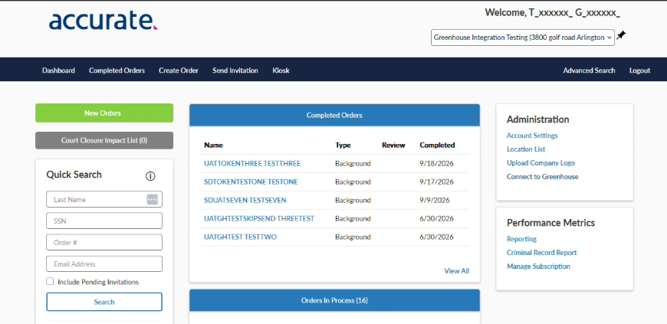This screenshot has height=324, width=667.
Task: Open order SDUATSEVEN TESTSEVEN
Action: click(245, 200)
